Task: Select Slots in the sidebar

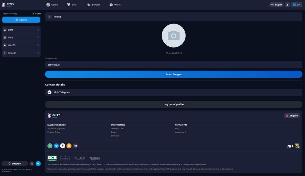Action: tap(21, 30)
